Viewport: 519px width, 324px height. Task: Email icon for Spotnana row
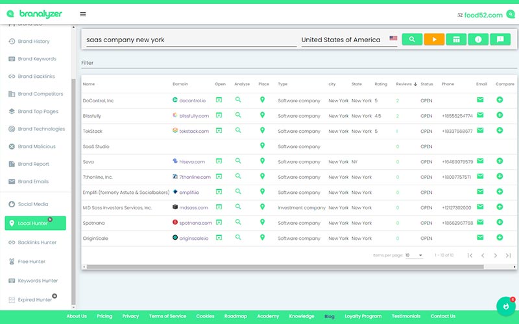click(480, 222)
